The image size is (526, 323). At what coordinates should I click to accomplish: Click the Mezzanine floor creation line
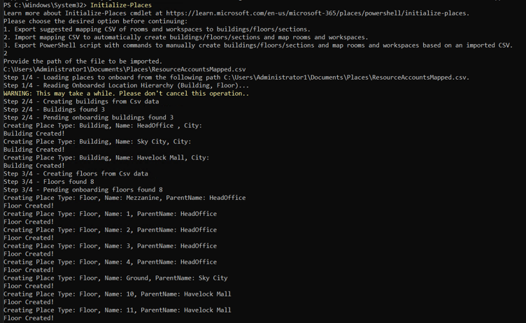pos(125,198)
